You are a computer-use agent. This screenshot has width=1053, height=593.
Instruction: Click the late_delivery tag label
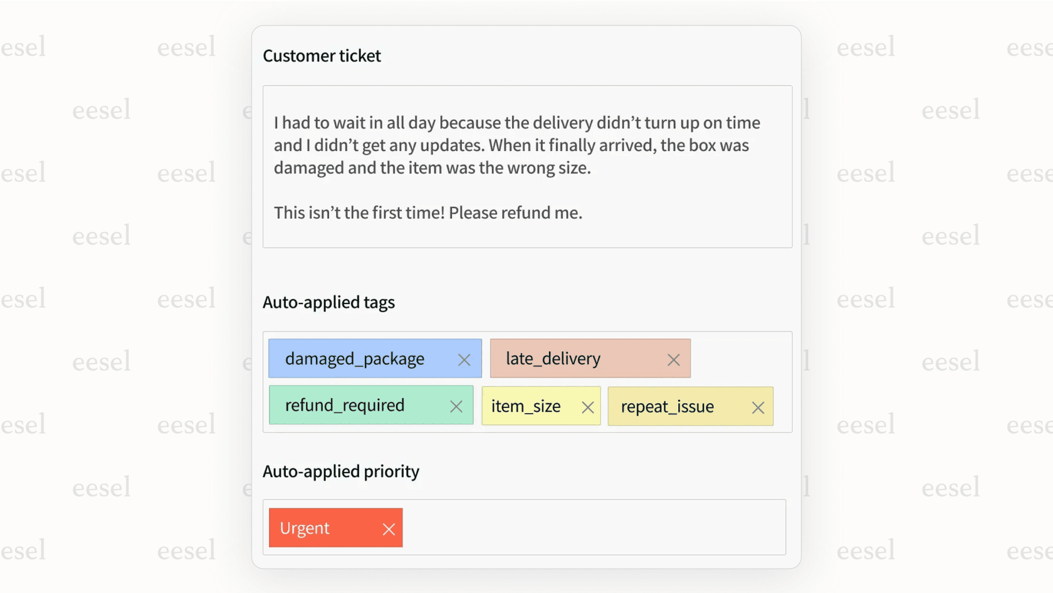pyautogui.click(x=553, y=359)
